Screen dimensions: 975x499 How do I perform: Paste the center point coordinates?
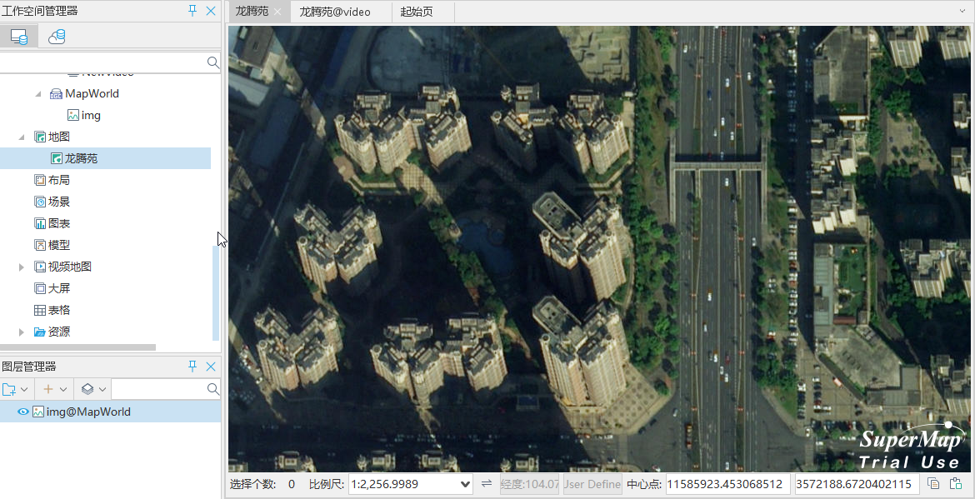(957, 484)
